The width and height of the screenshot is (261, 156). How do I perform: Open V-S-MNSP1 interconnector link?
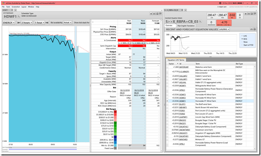(x=184, y=72)
